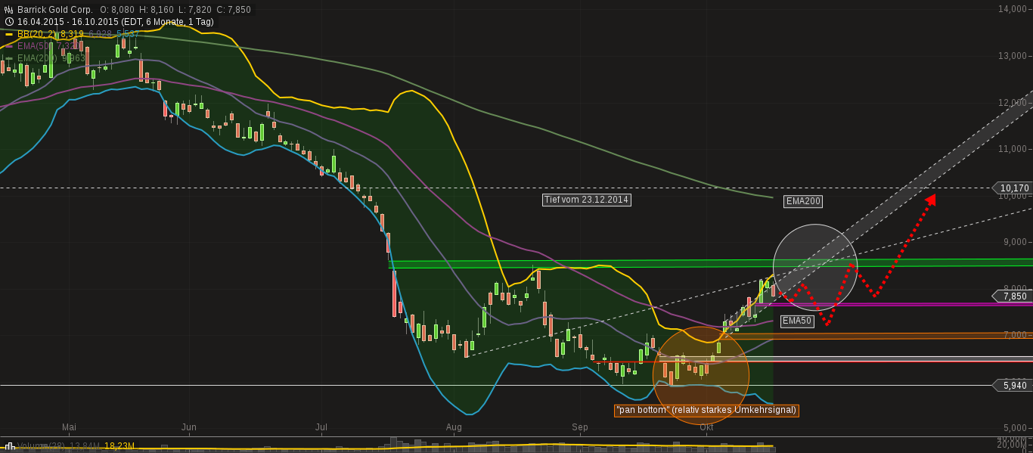The width and height of the screenshot is (1033, 453).
Task: Click the candlestick symbol icon before 'Barrick Gold Corp.'
Action: pos(8,10)
